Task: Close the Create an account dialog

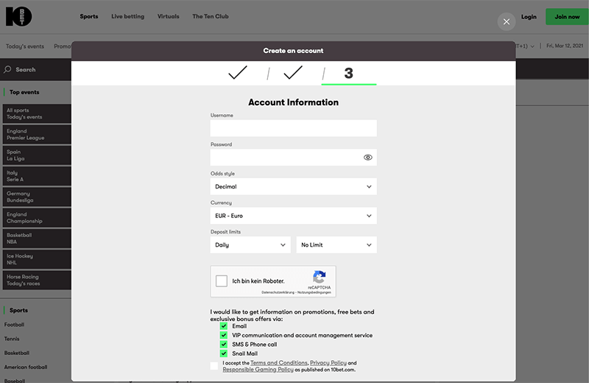Action: coord(506,21)
